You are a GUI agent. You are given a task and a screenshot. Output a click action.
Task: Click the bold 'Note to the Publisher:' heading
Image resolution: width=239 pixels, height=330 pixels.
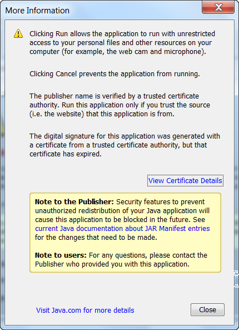pyautogui.click(x=74, y=202)
